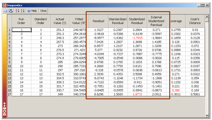Click the active Run Order cell 1
Image resolution: width=212 pixels, height=120 pixels.
[x=22, y=30]
